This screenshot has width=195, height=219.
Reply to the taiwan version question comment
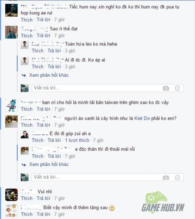(x=43, y=109)
